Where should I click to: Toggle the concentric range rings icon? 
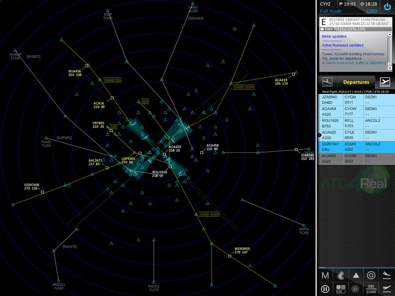pyautogui.click(x=371, y=275)
